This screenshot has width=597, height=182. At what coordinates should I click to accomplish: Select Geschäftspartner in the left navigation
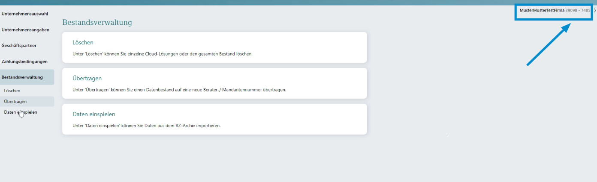[x=19, y=46]
